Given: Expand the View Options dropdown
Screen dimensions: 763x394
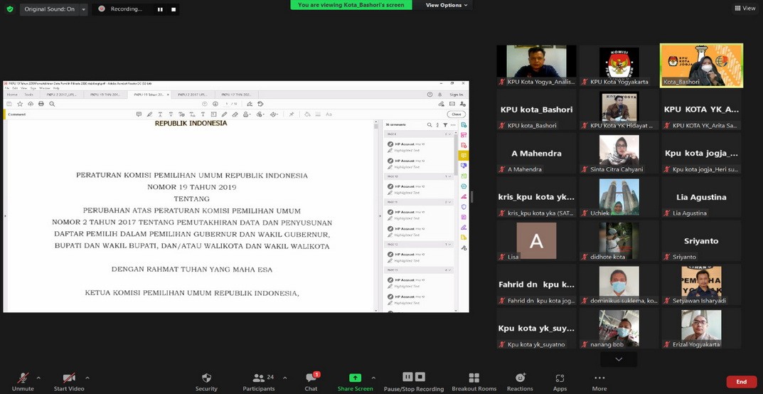Looking at the screenshot, I should [447, 5].
